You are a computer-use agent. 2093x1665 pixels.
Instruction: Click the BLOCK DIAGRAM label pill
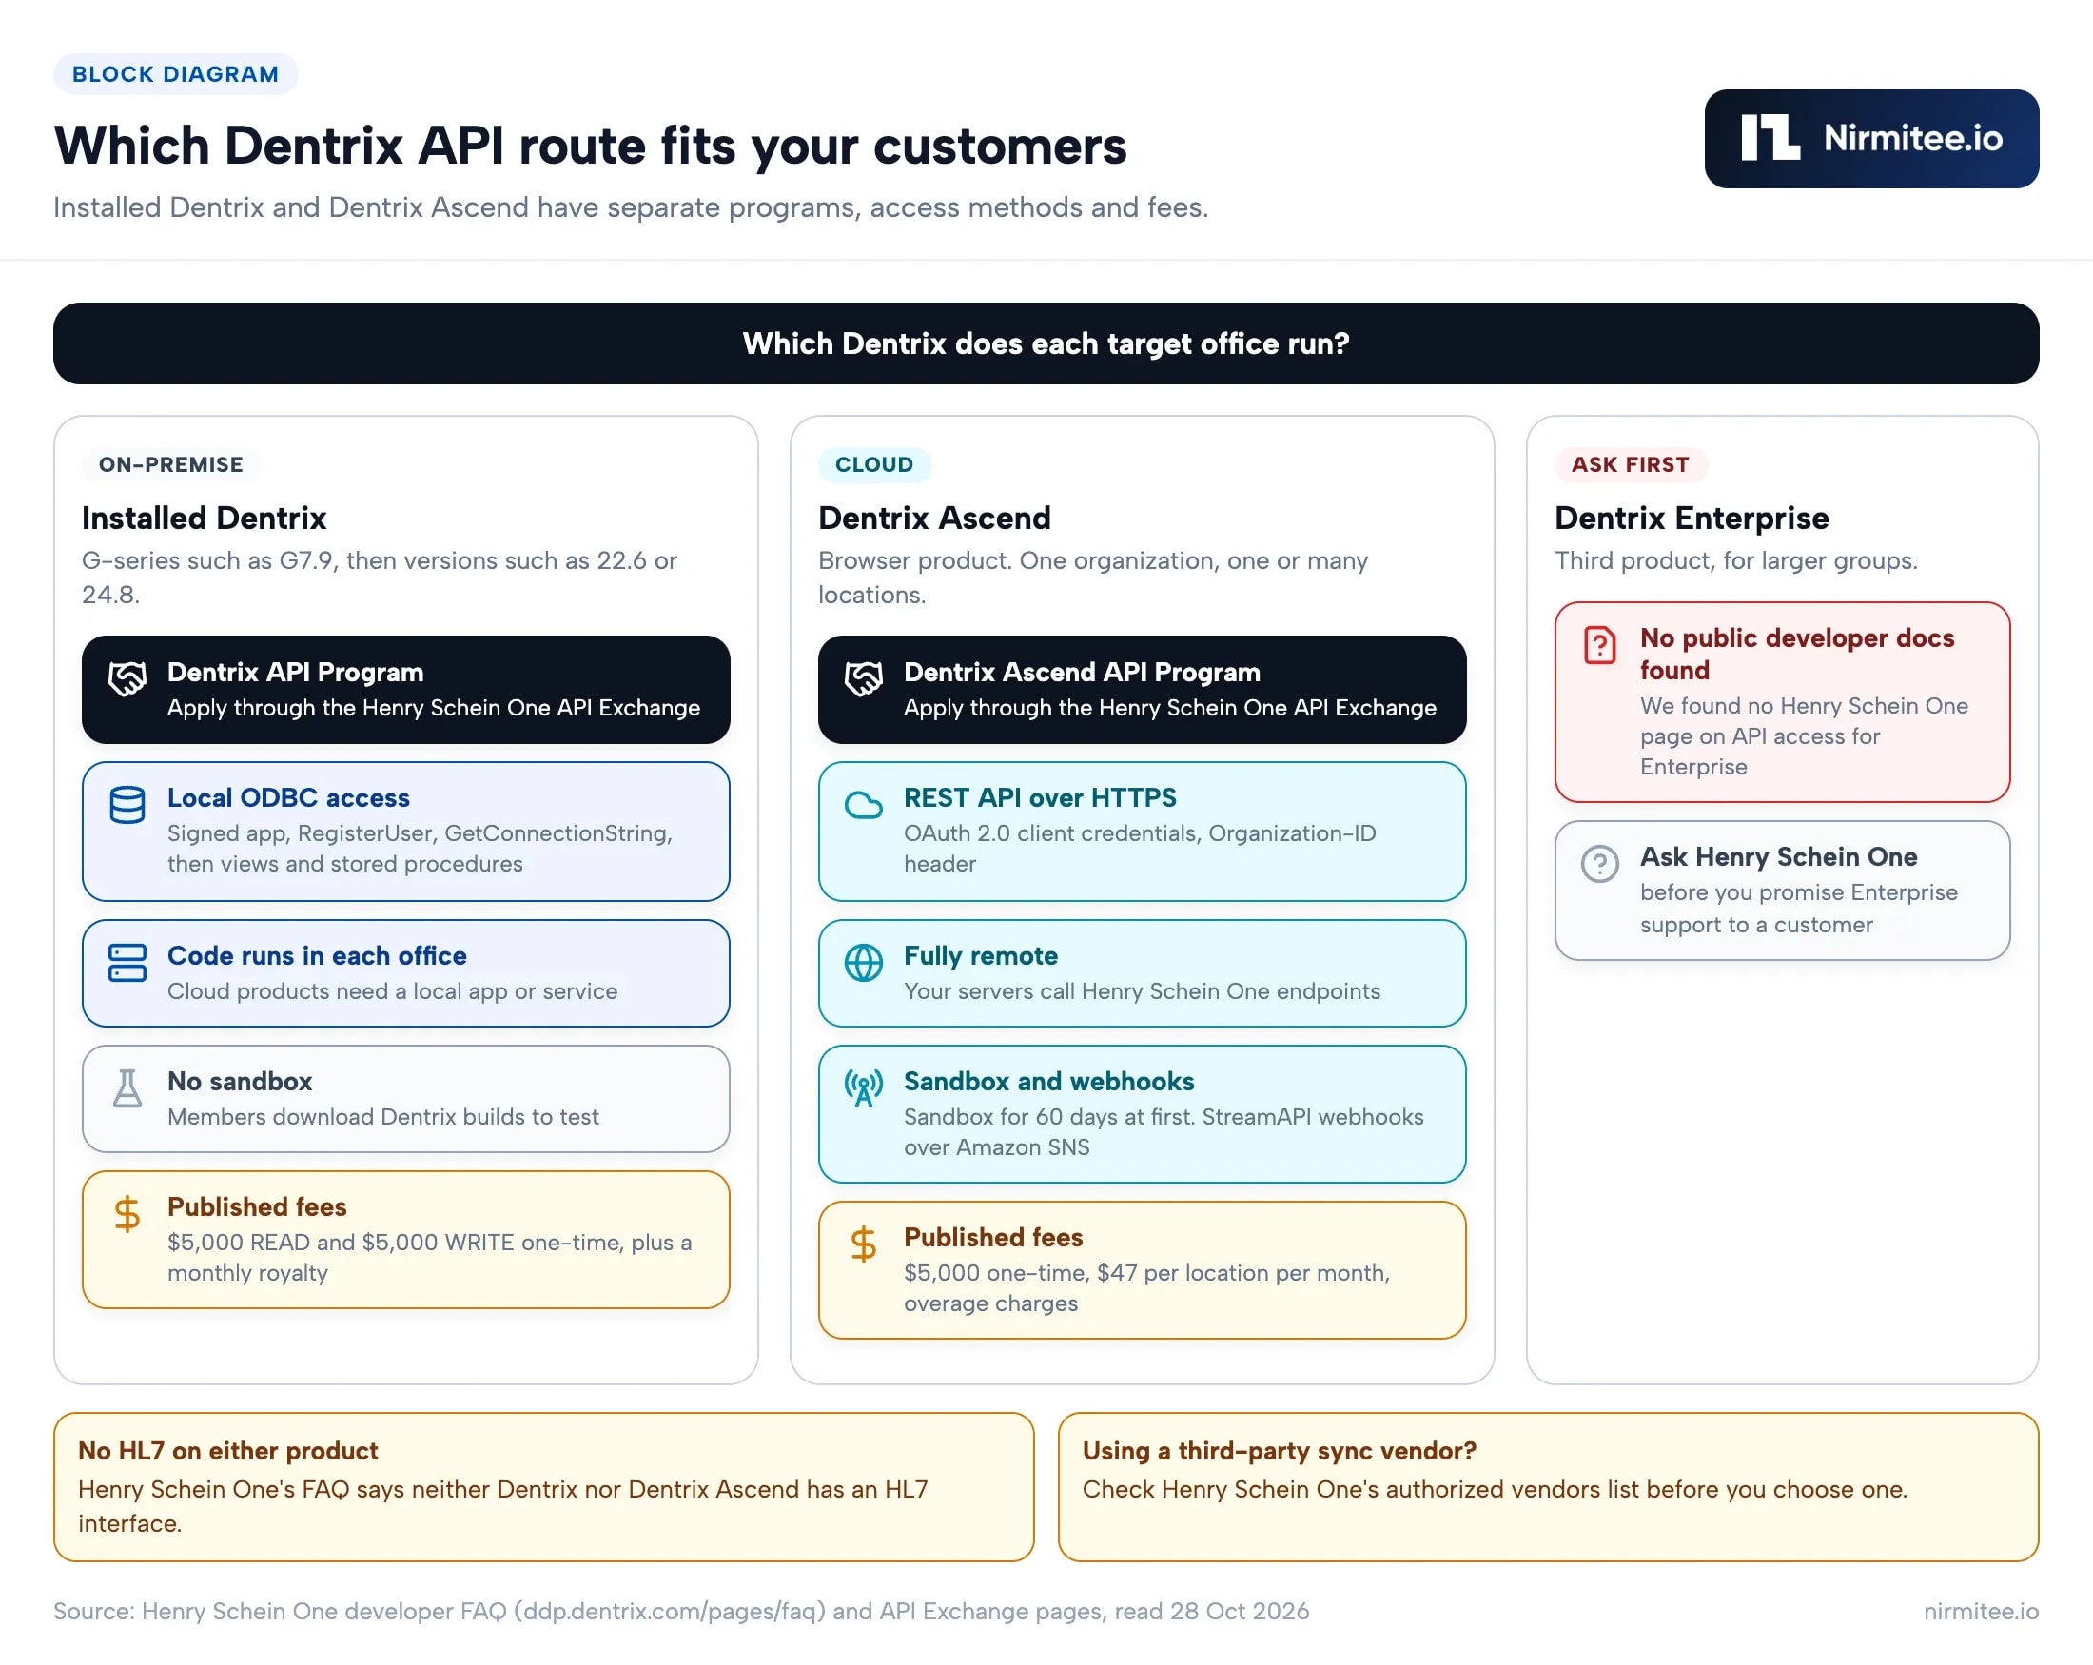(176, 74)
